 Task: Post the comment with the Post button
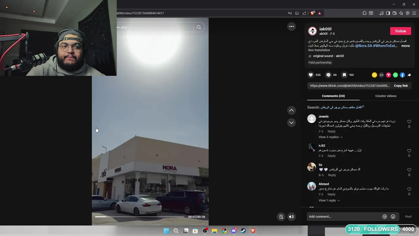pos(408,217)
